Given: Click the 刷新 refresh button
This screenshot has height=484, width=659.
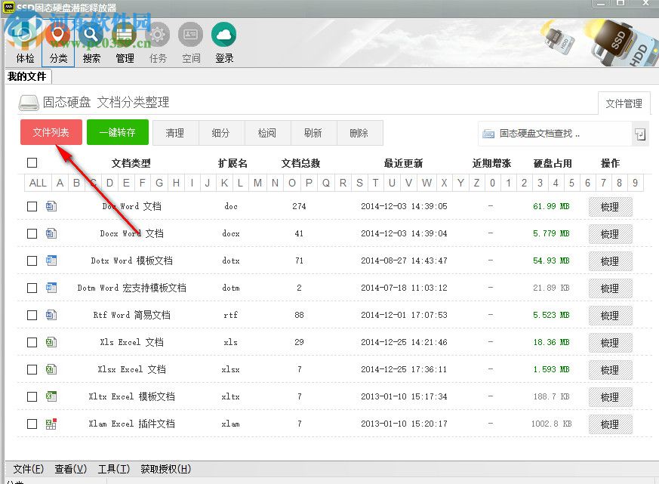Looking at the screenshot, I should (313, 134).
